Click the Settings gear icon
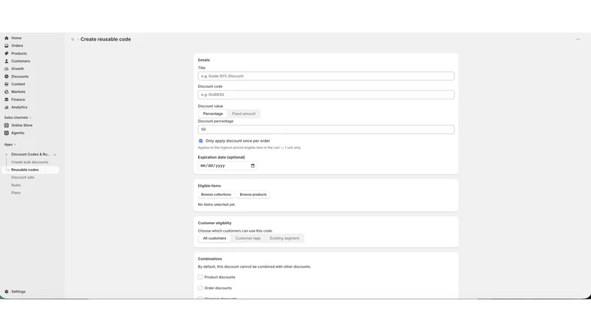Viewport: 591px width, 332px height. tap(7, 291)
